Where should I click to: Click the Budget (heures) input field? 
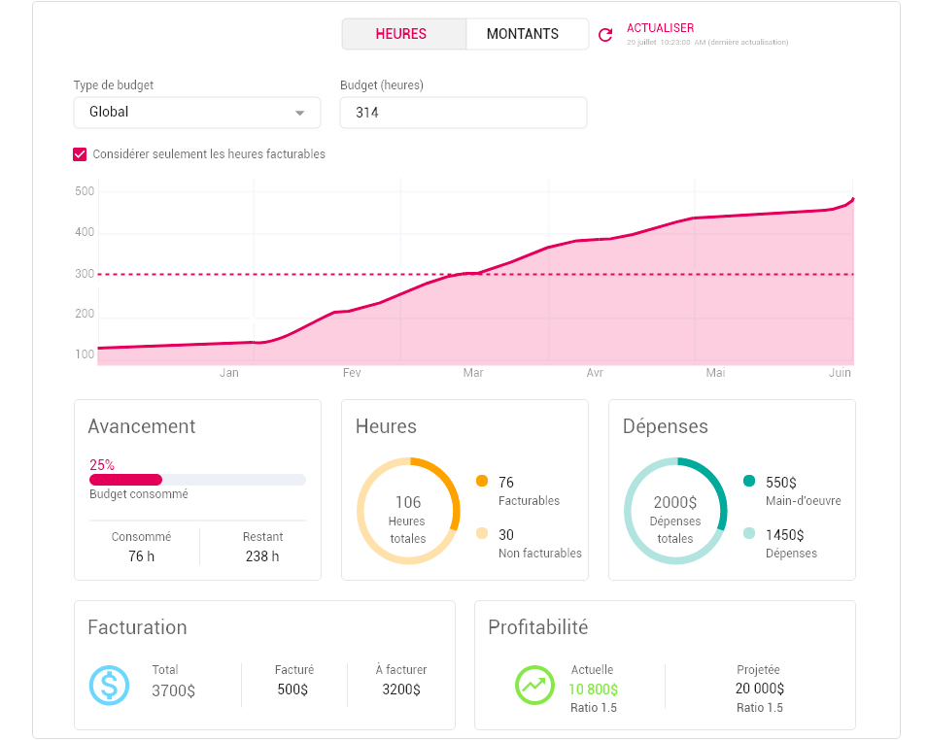464,113
